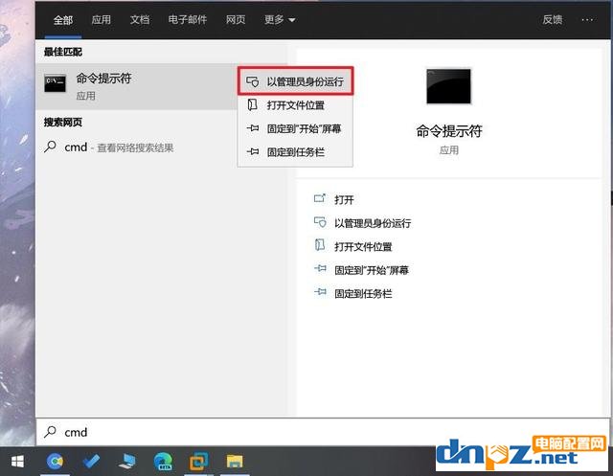The image size is (613, 476).
Task: Click the pin icon beside context menu 固定到任务栏
Action: tap(253, 151)
